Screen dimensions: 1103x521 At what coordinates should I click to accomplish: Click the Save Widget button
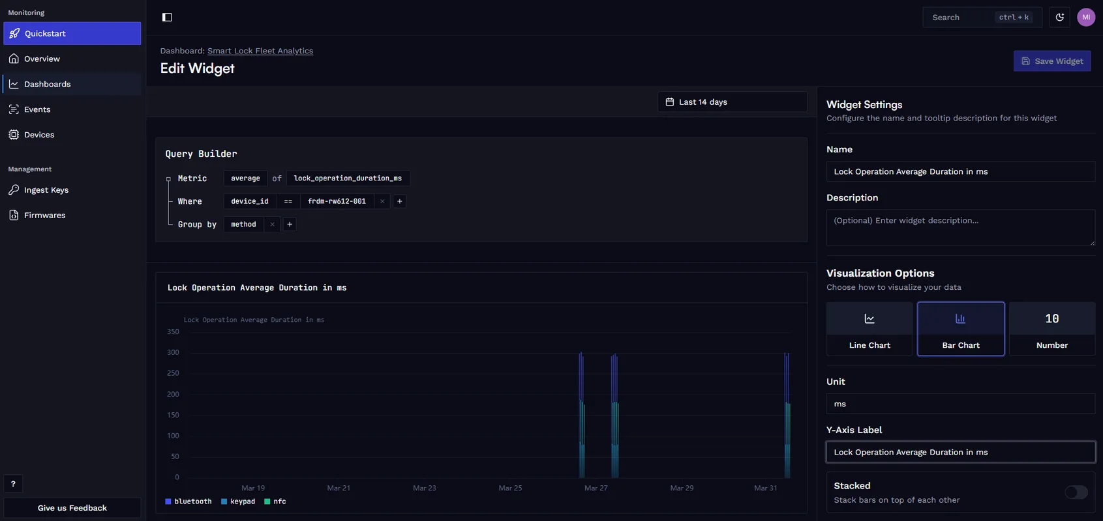coord(1051,61)
